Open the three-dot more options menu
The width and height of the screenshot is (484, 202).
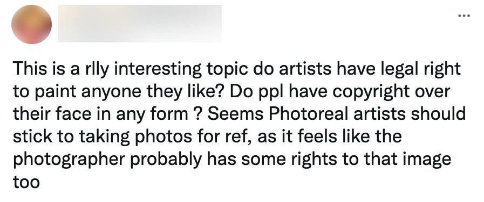click(464, 16)
